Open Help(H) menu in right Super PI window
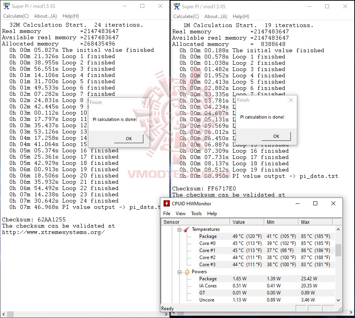355x318 pixels. (241, 16)
